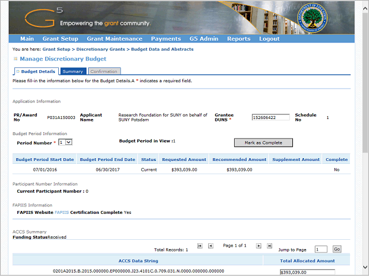Screen dimensions: 369x276
Task: Go to last page of ACCS records
Action: pos(269,246)
